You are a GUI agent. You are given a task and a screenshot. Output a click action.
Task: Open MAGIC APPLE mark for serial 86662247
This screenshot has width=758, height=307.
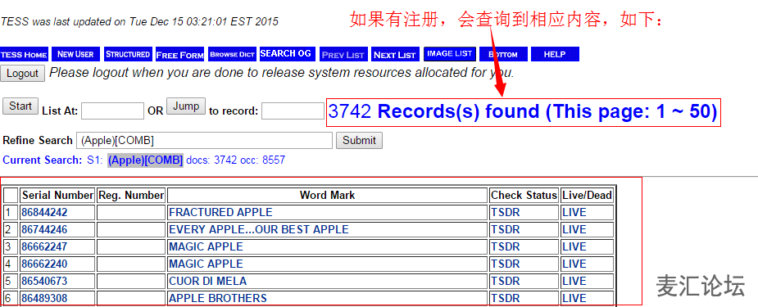[206, 246]
